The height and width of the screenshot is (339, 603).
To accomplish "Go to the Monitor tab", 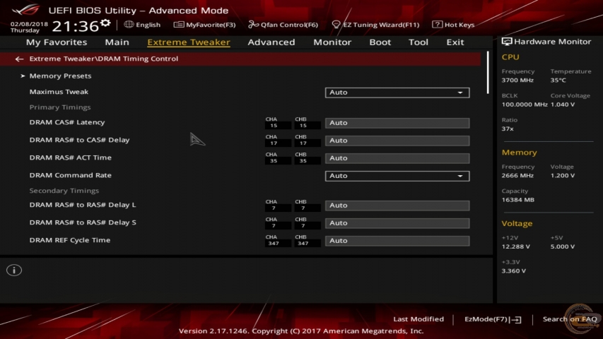I will 332,42.
